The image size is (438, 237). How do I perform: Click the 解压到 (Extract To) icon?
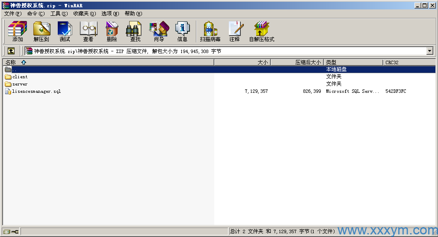coord(41,31)
